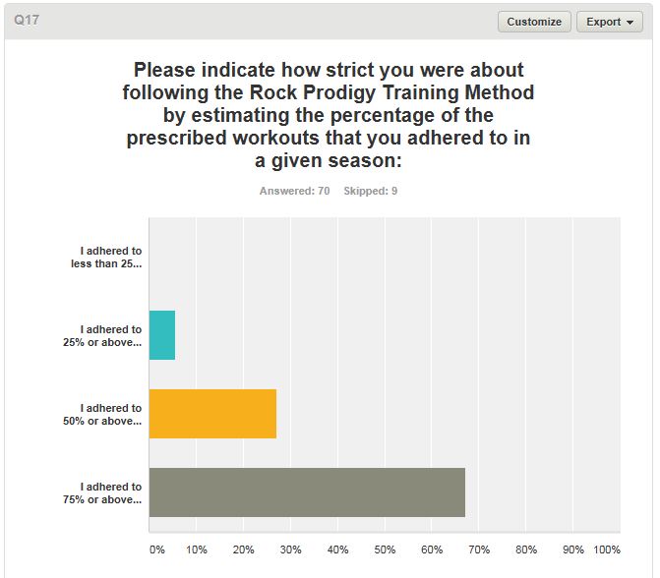Click the 100% axis label

(x=608, y=549)
